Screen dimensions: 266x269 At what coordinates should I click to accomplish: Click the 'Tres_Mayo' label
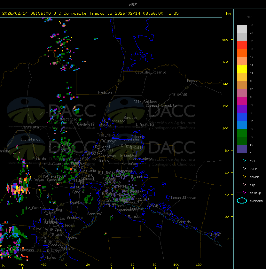[x=106, y=135]
